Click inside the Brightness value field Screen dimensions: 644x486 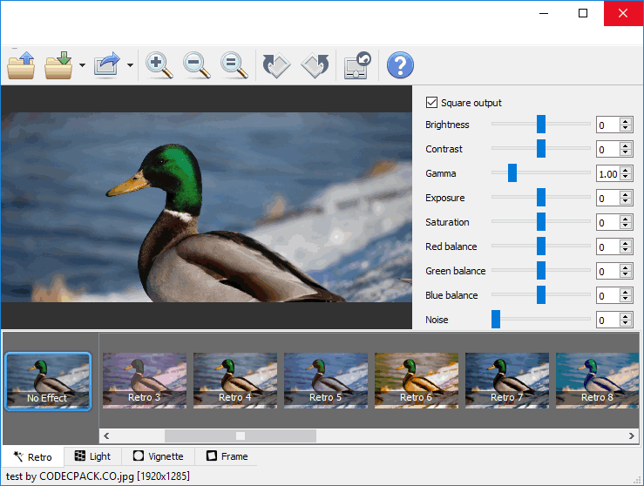tap(607, 125)
